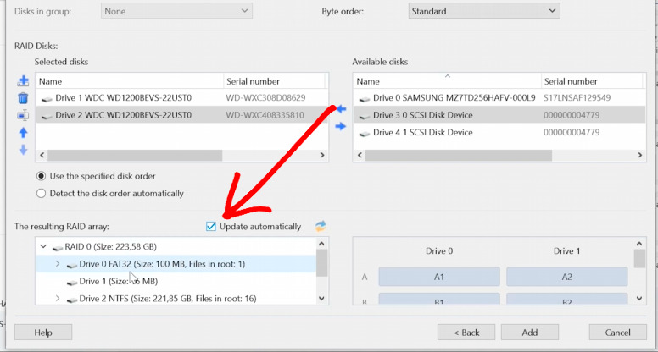
Task: Click the replace disk icon under the trash
Action: tap(23, 115)
